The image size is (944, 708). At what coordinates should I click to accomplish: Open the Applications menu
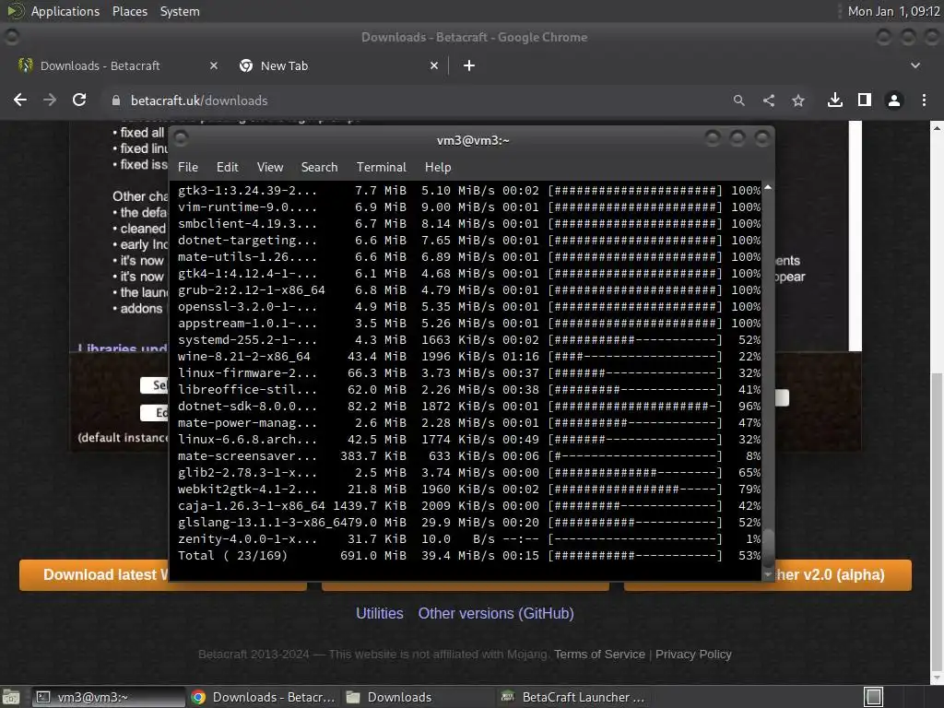pos(65,11)
